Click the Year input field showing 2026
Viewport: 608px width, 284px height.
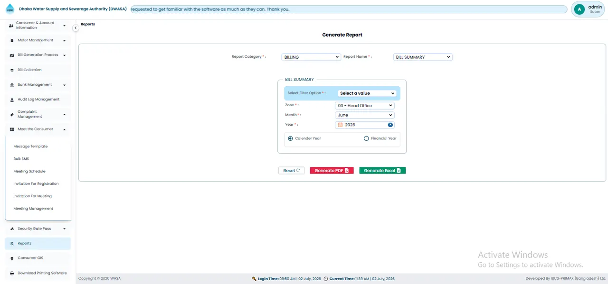pyautogui.click(x=364, y=125)
